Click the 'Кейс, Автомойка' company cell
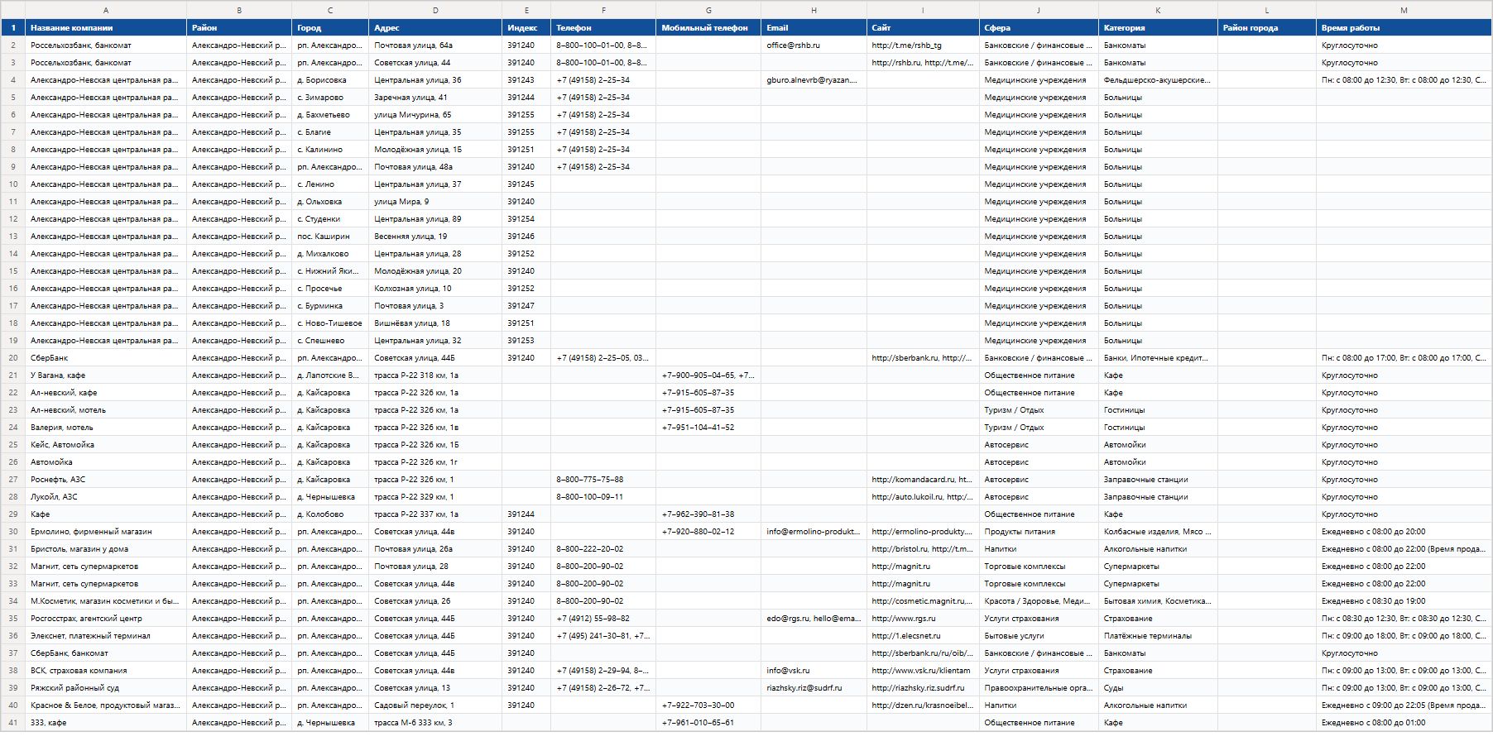Screen dimensions: 1493x746 [106, 445]
